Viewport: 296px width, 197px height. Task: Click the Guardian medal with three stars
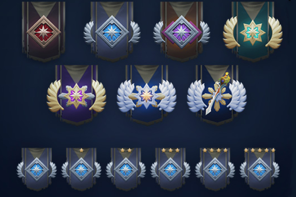click(x=170, y=169)
